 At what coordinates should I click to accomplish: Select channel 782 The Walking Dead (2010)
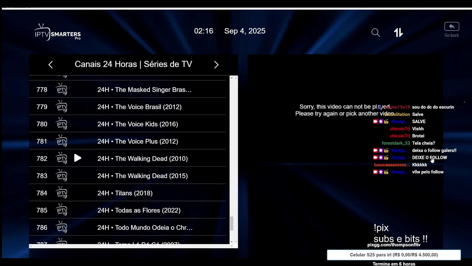pos(128,158)
